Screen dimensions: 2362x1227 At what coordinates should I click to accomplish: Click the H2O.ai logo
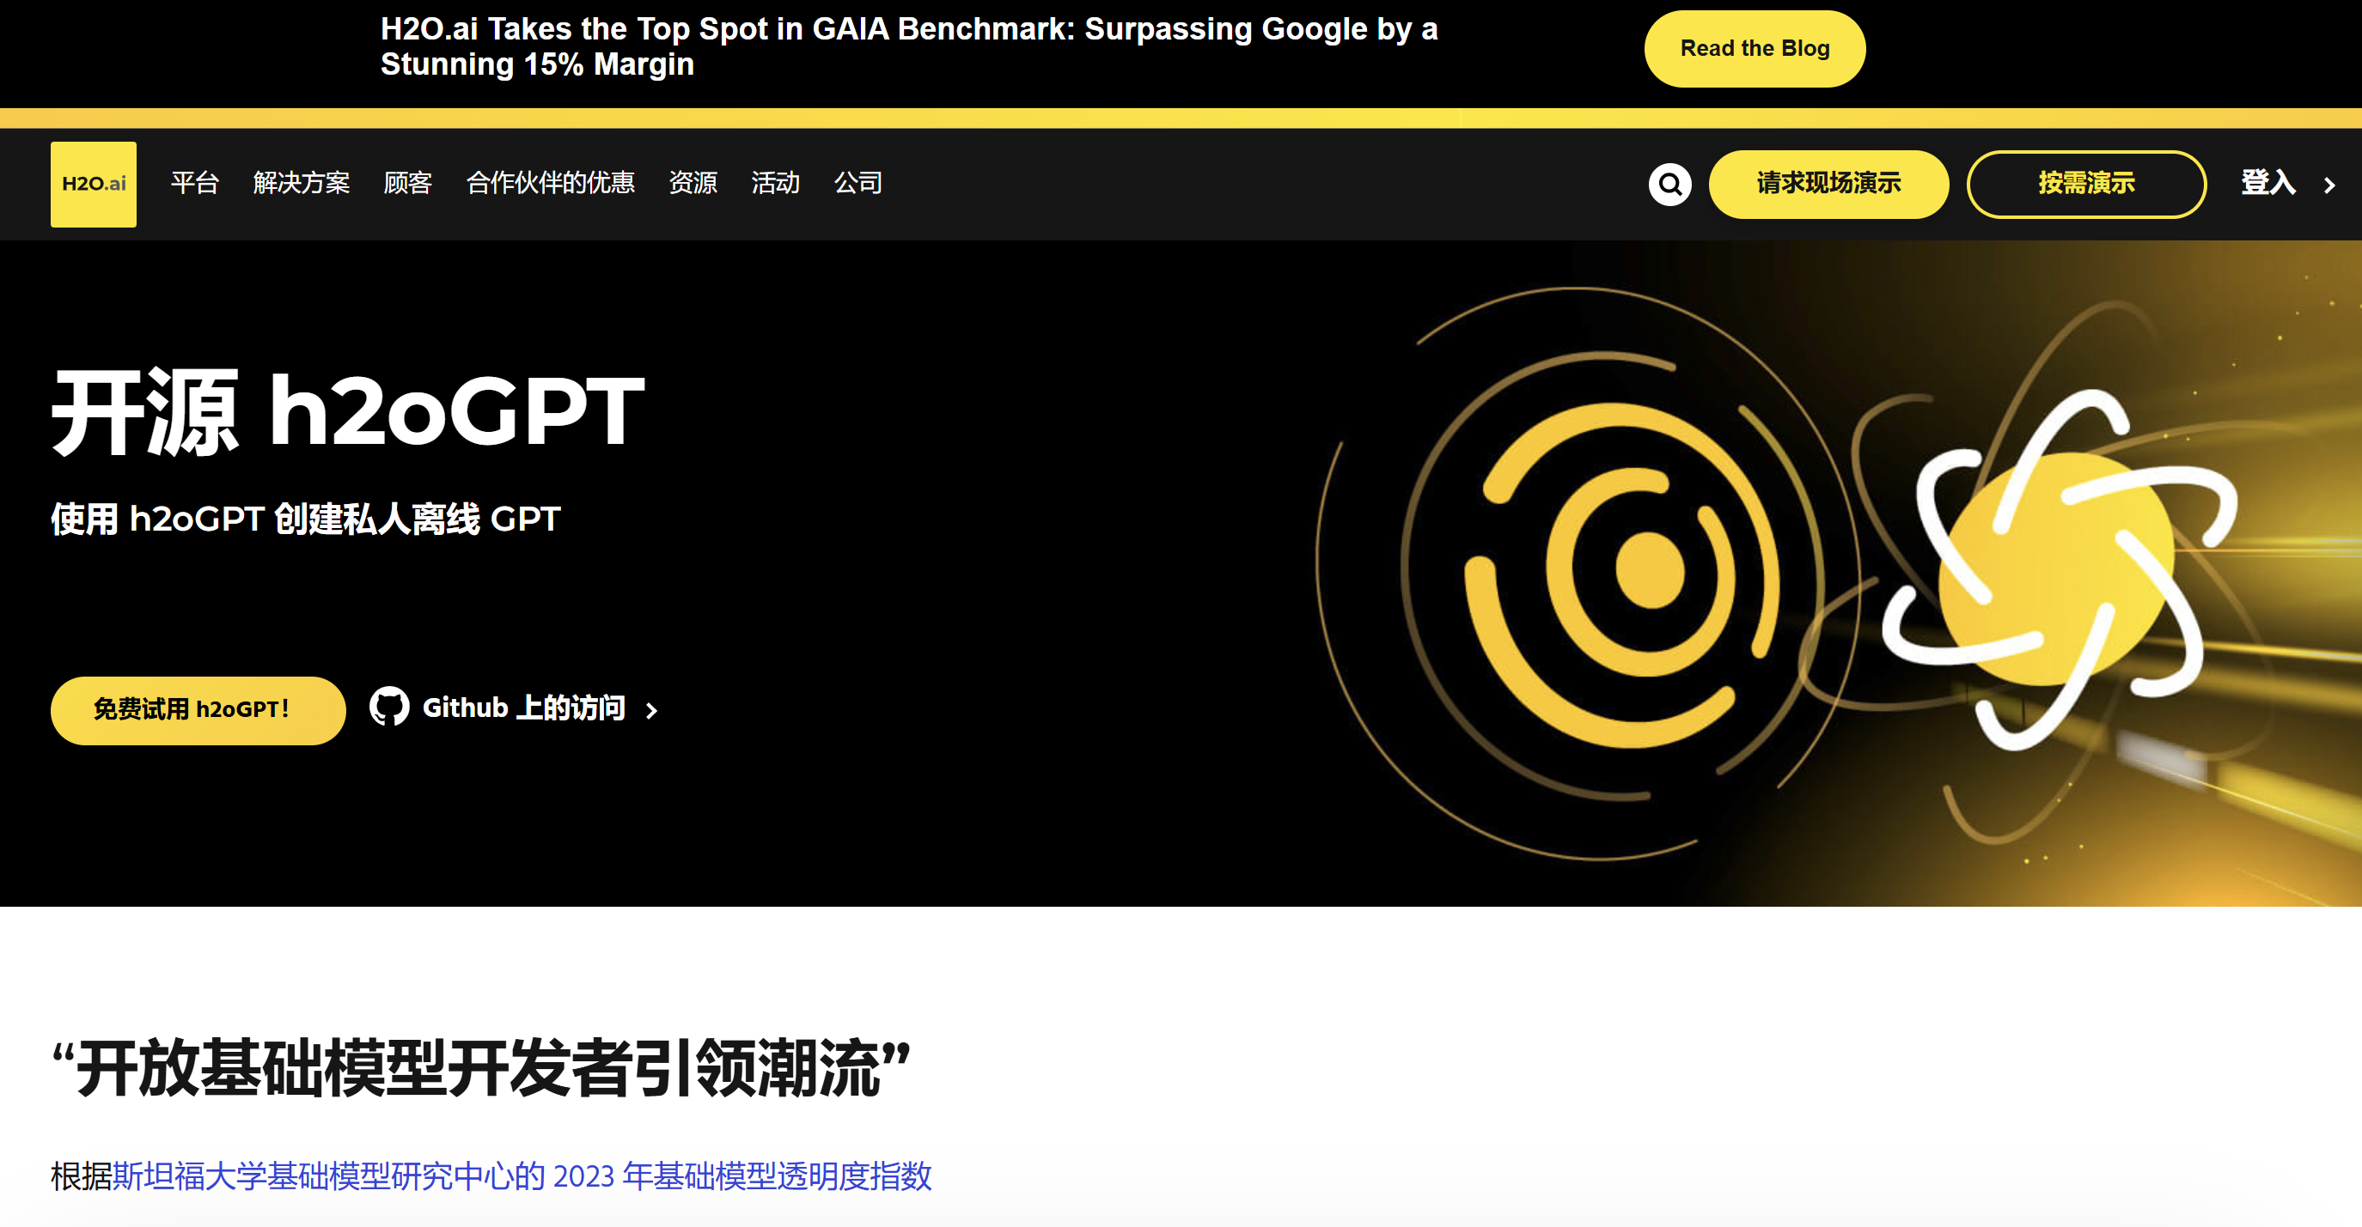pos(94,183)
